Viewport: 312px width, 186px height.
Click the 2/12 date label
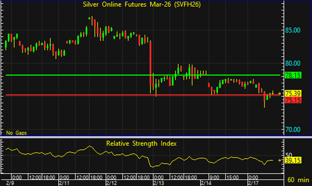click(x=112, y=182)
